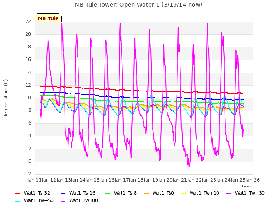Click the magenta Wat1_Tw100 legend swatch
This screenshot has width=279, height=209.
click(63, 201)
